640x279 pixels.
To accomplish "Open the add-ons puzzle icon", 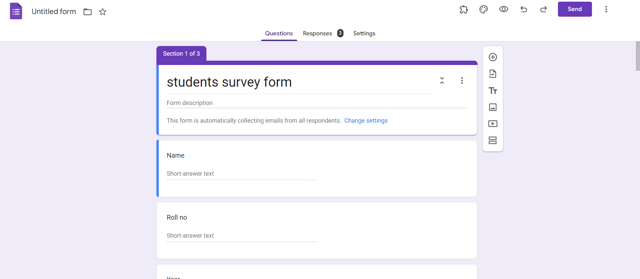I will 464,9.
